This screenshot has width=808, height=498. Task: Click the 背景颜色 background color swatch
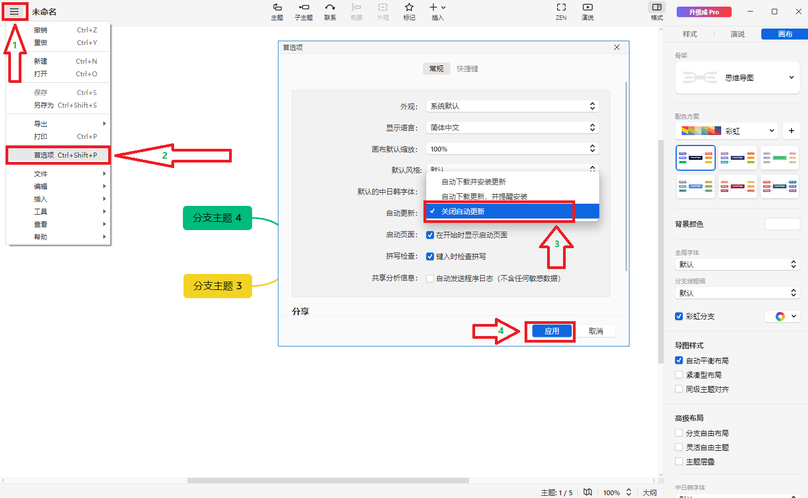782,224
